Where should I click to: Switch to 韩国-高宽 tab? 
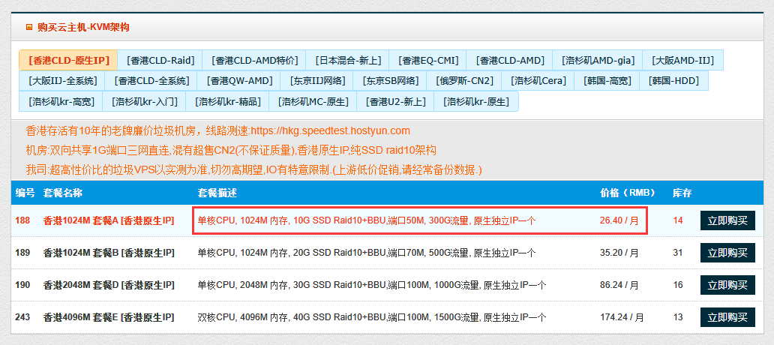pyautogui.click(x=607, y=81)
